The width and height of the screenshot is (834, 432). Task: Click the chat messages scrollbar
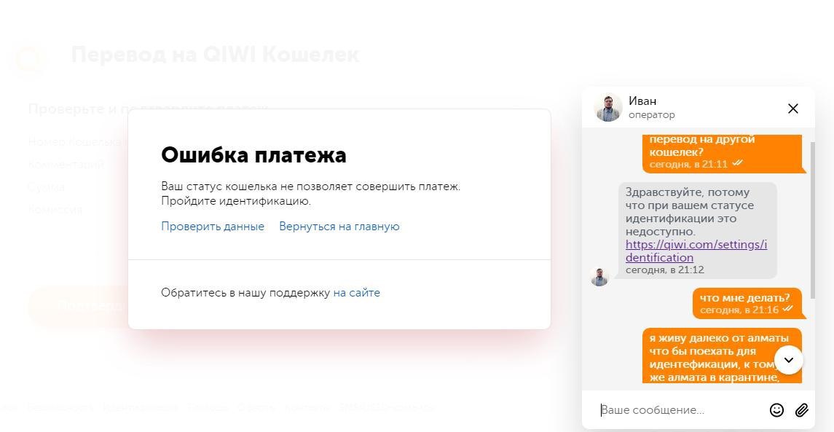pos(812,220)
